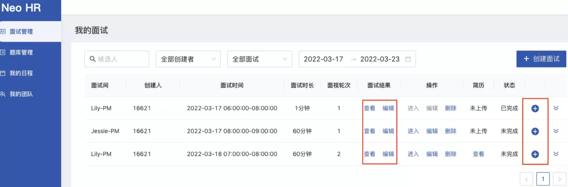
Task: Click the 面试时间 column header
Action: pyautogui.click(x=232, y=86)
